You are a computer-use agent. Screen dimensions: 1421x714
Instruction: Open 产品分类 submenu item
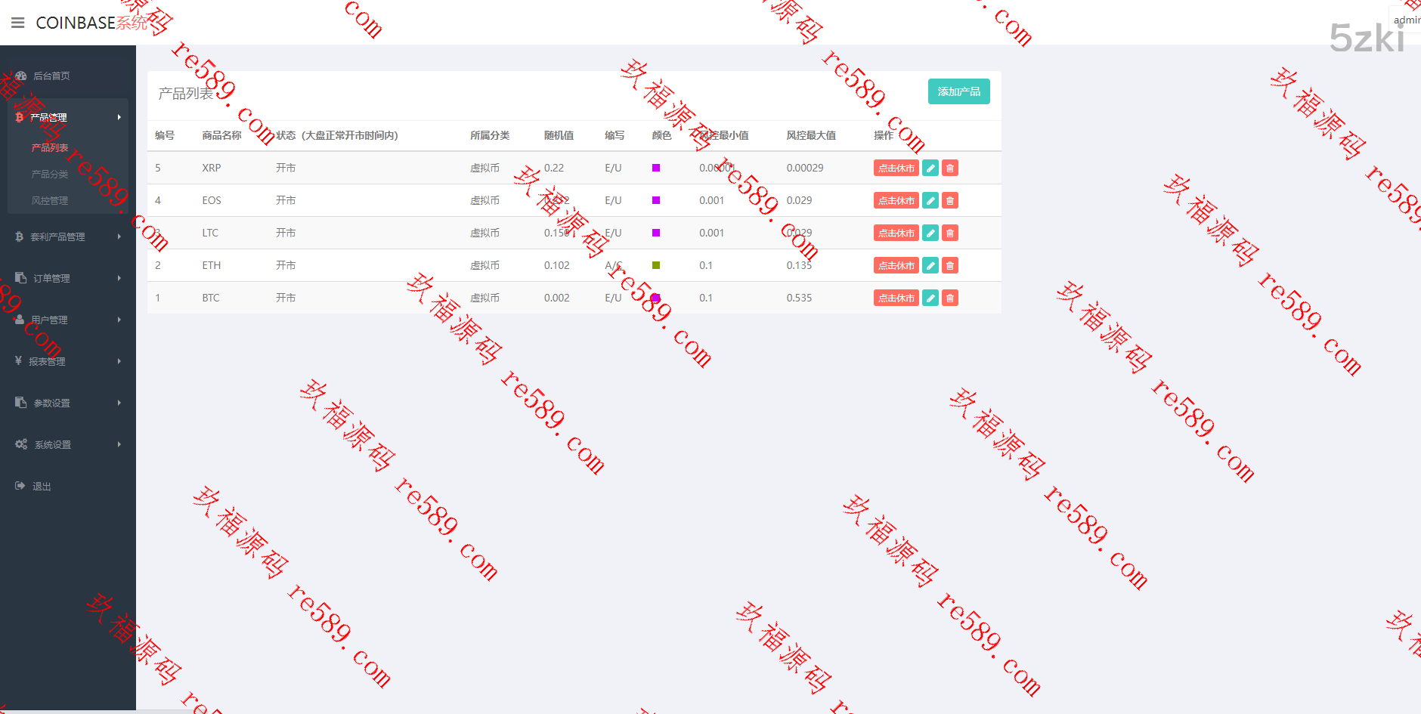(x=50, y=174)
